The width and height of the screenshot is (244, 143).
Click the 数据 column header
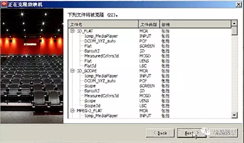tap(195, 24)
